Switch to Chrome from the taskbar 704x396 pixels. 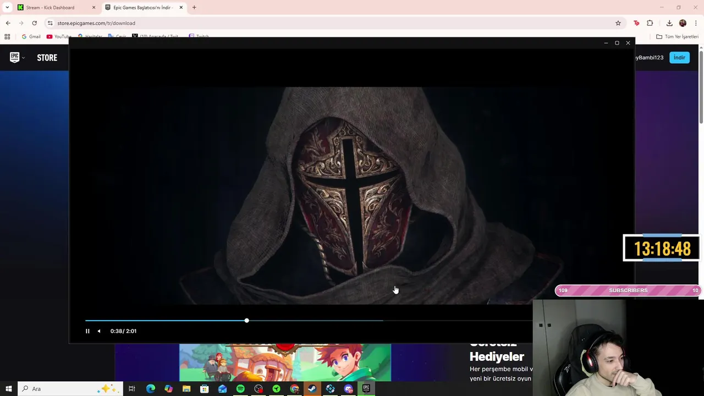pos(294,389)
